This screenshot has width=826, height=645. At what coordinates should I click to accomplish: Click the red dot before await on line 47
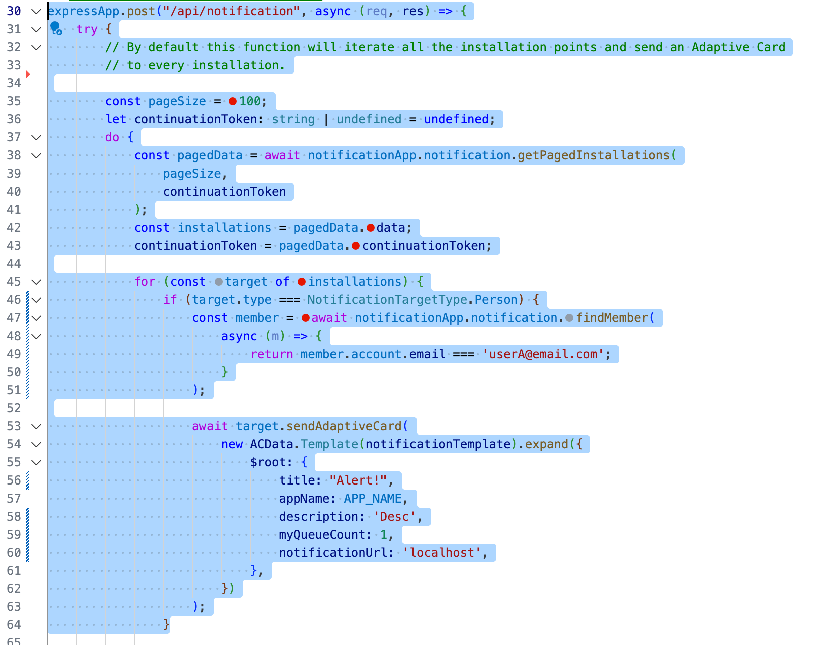[306, 318]
